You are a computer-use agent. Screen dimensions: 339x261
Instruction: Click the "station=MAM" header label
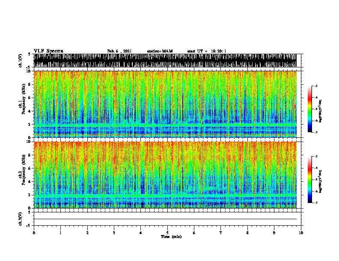tap(160, 51)
